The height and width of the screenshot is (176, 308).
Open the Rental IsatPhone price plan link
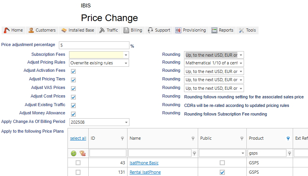click(145, 172)
